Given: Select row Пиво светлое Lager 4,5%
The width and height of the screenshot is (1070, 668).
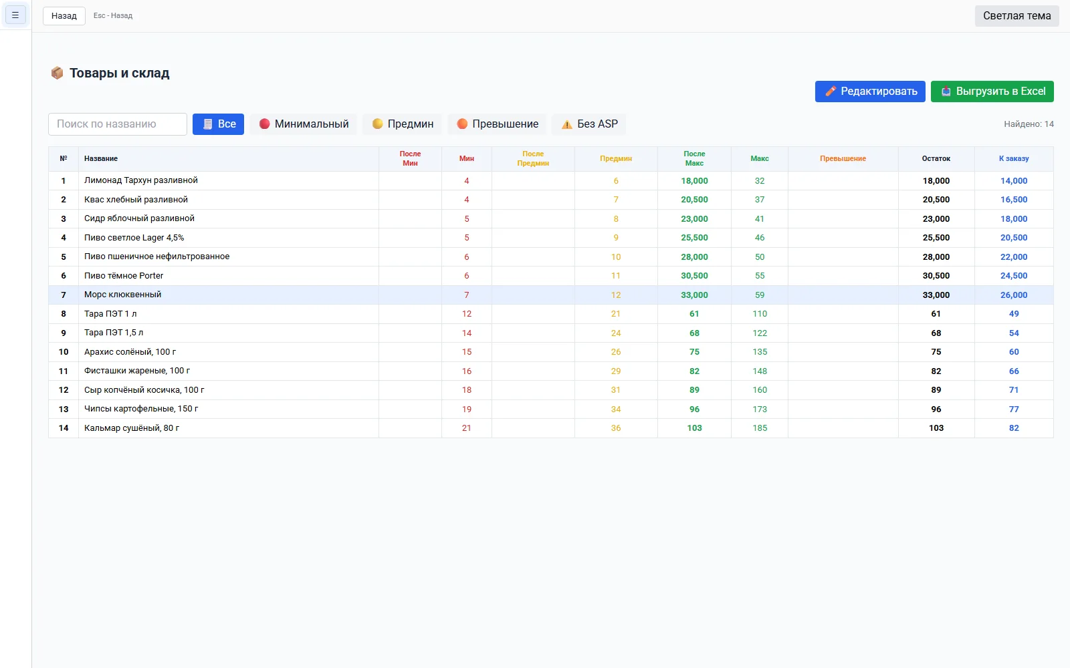Looking at the screenshot, I should click(x=550, y=238).
